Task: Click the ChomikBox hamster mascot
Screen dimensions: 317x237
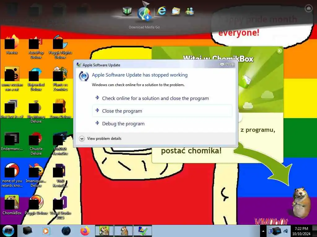Action: (x=301, y=202)
